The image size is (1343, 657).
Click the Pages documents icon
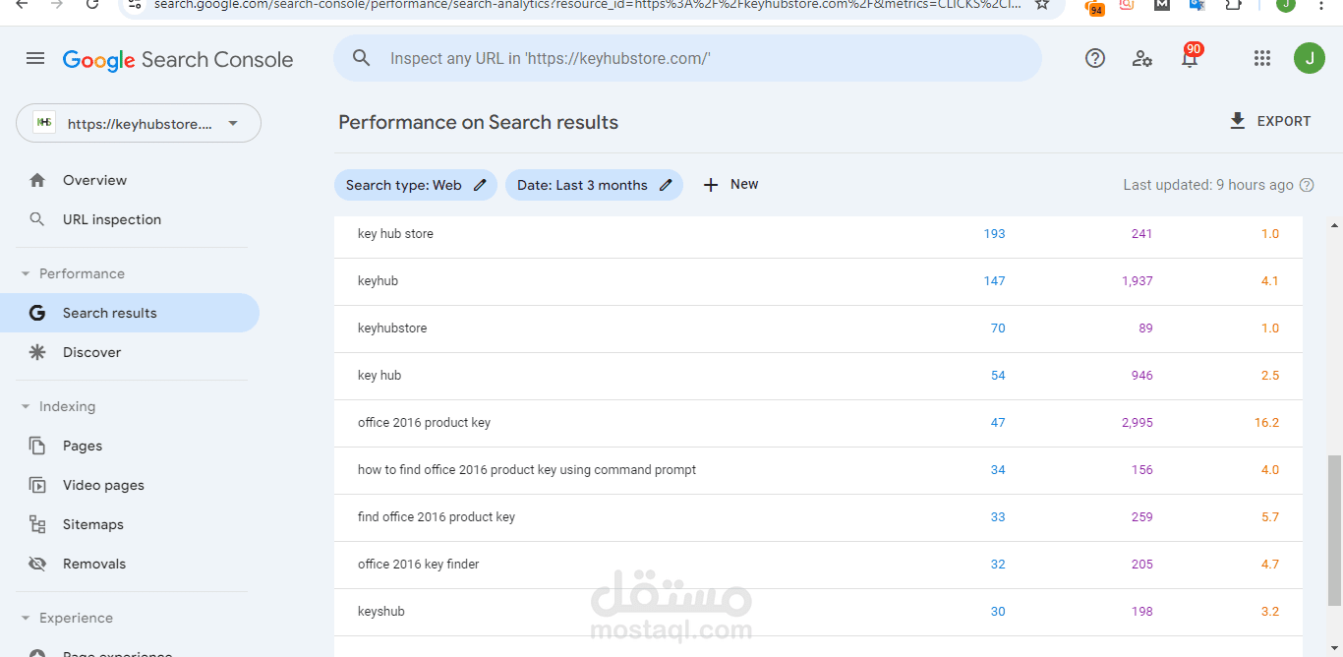(37, 446)
